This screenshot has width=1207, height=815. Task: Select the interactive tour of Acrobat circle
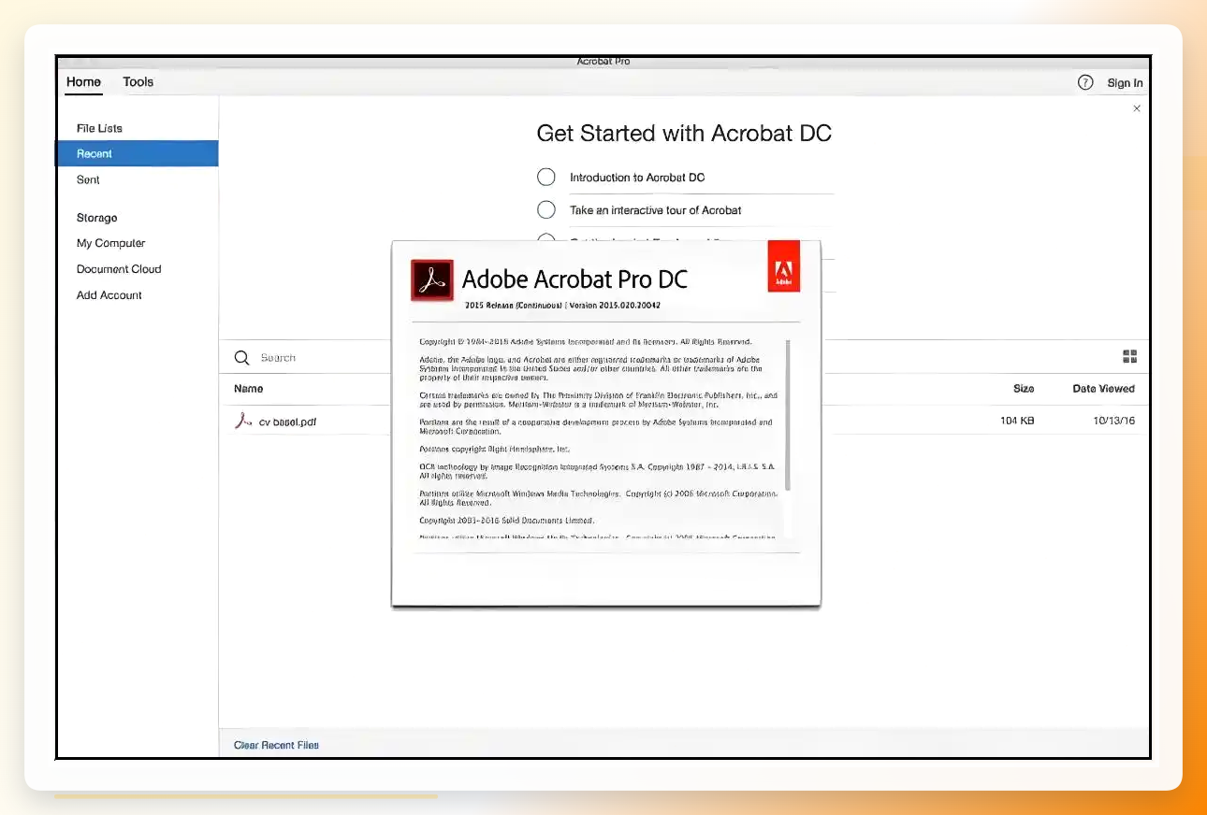(x=546, y=210)
